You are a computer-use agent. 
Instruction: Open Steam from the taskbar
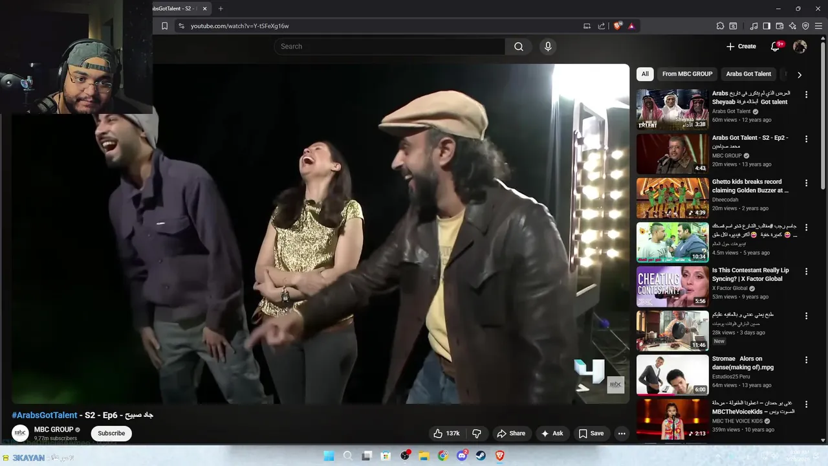click(x=481, y=456)
